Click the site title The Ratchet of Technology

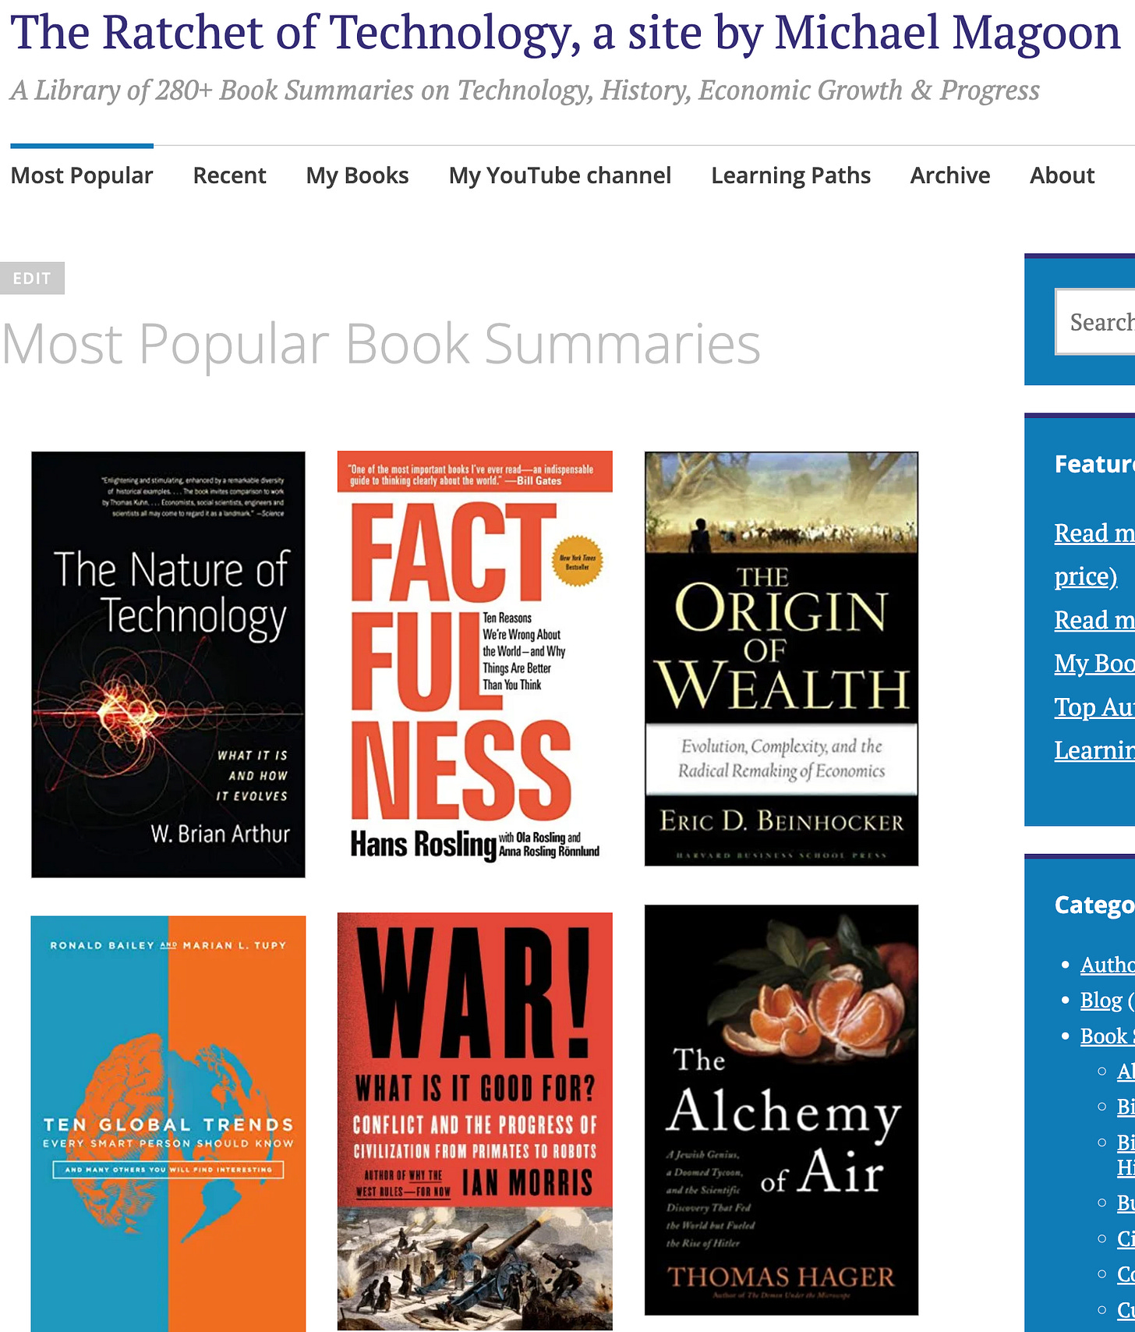565,33
